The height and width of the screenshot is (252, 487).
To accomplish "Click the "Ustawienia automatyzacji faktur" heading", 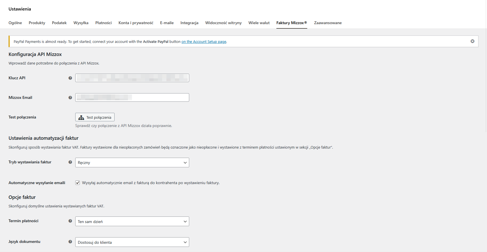I will point(43,138).
